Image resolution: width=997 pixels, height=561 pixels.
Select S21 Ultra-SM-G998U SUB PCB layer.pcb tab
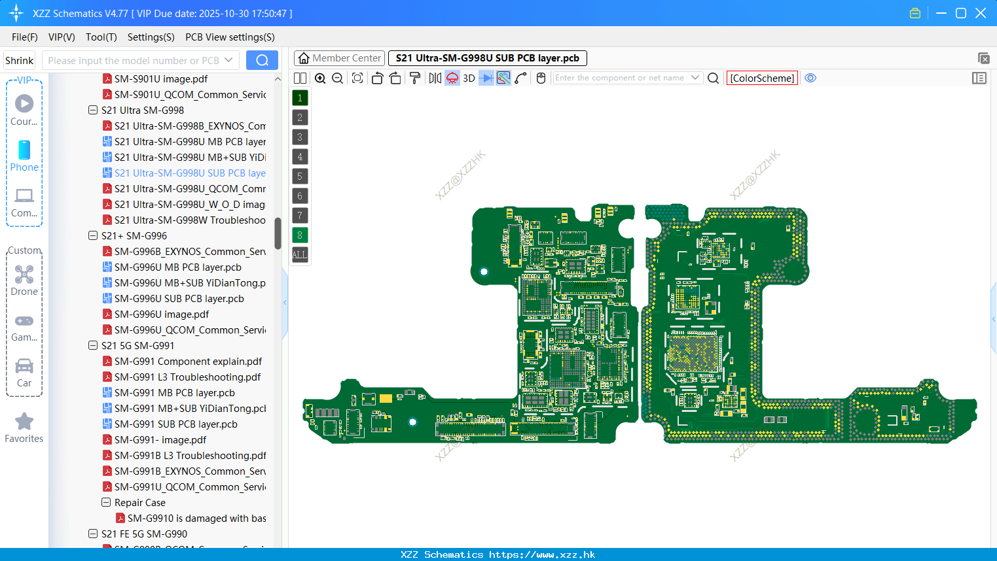pos(488,58)
